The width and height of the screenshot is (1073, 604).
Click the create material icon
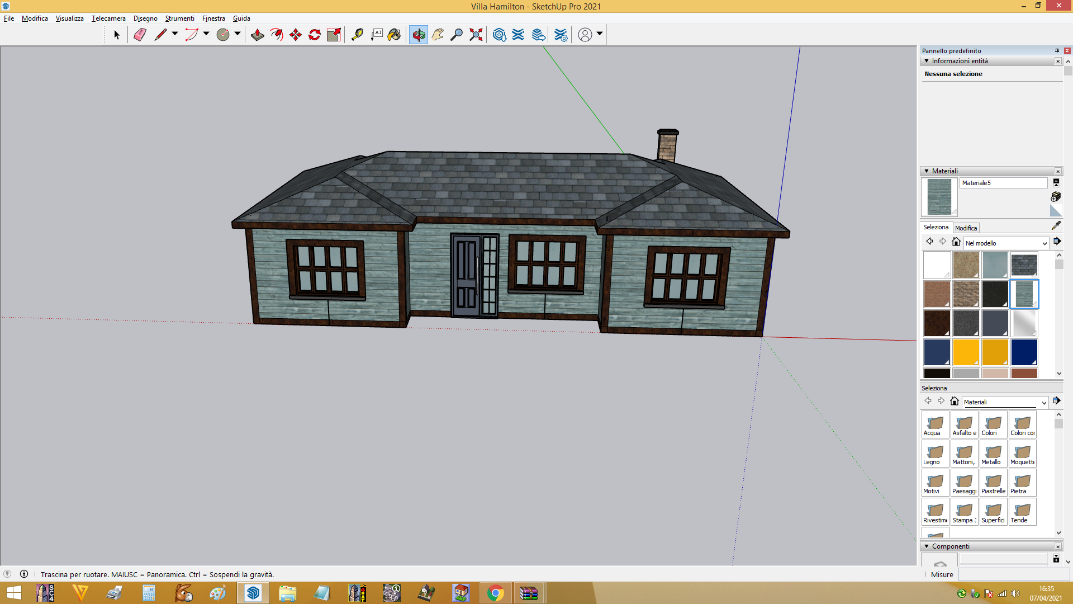[x=1056, y=197]
